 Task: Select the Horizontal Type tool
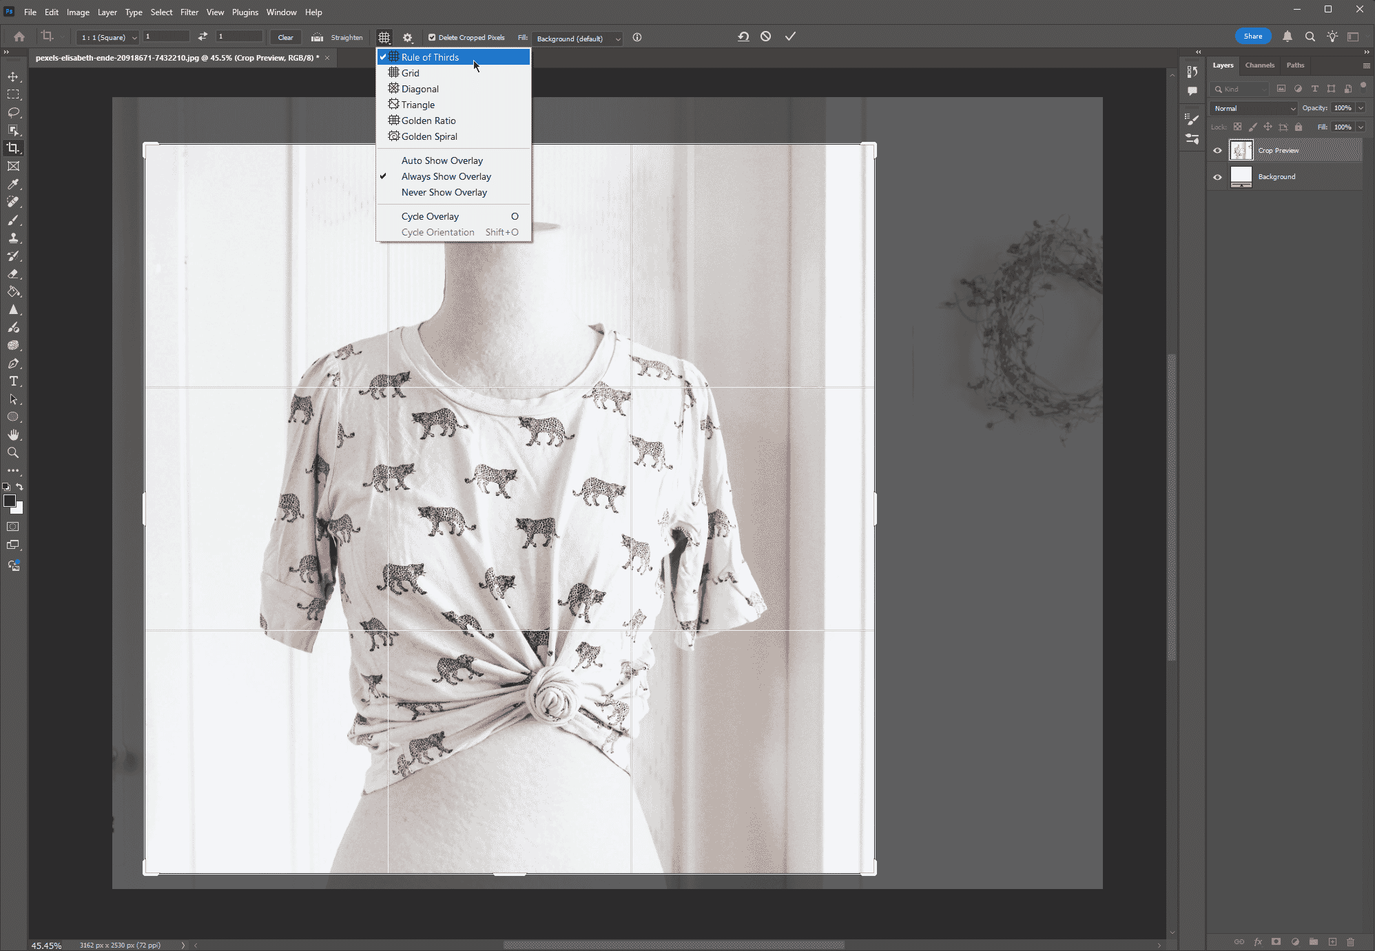(13, 381)
